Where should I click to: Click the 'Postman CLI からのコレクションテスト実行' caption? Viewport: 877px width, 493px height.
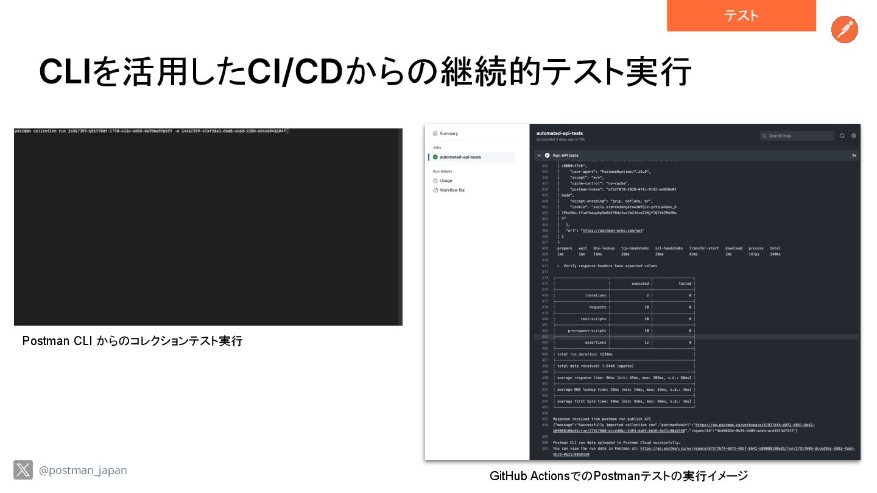[132, 341]
